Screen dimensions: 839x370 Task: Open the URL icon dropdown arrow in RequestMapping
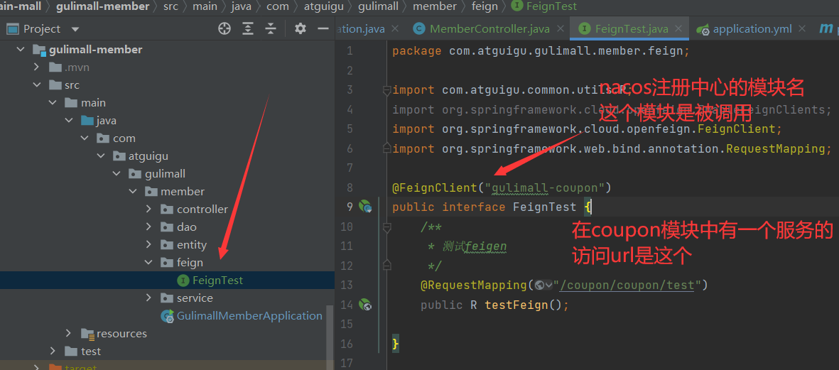point(549,285)
